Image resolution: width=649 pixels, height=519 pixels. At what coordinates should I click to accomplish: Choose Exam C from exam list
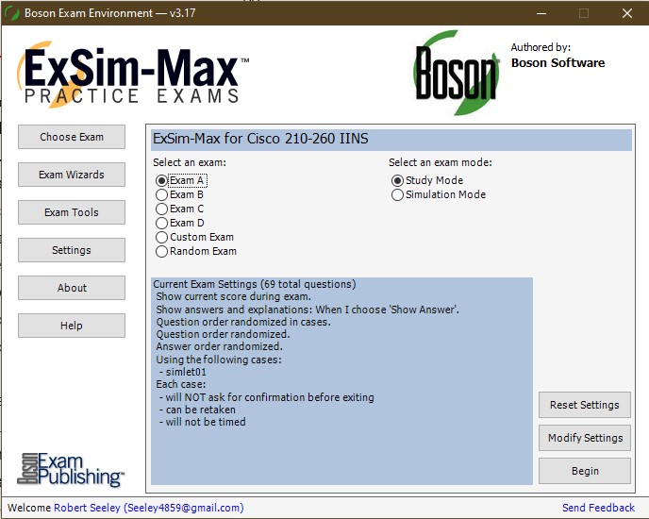pyautogui.click(x=162, y=209)
